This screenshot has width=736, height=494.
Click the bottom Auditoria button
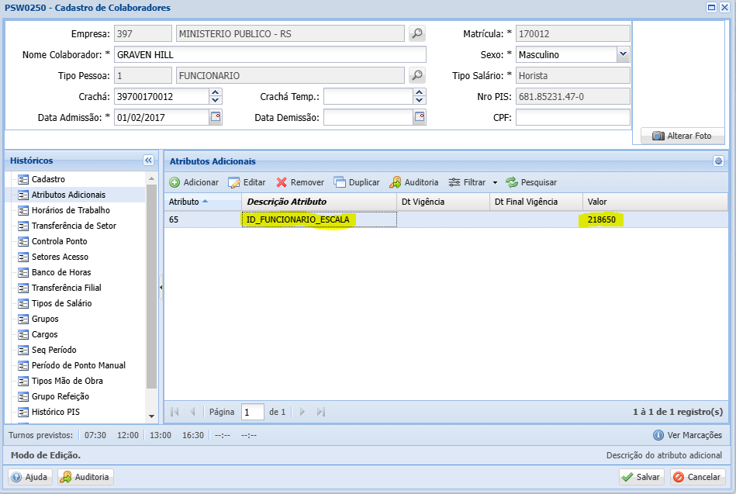tap(86, 477)
